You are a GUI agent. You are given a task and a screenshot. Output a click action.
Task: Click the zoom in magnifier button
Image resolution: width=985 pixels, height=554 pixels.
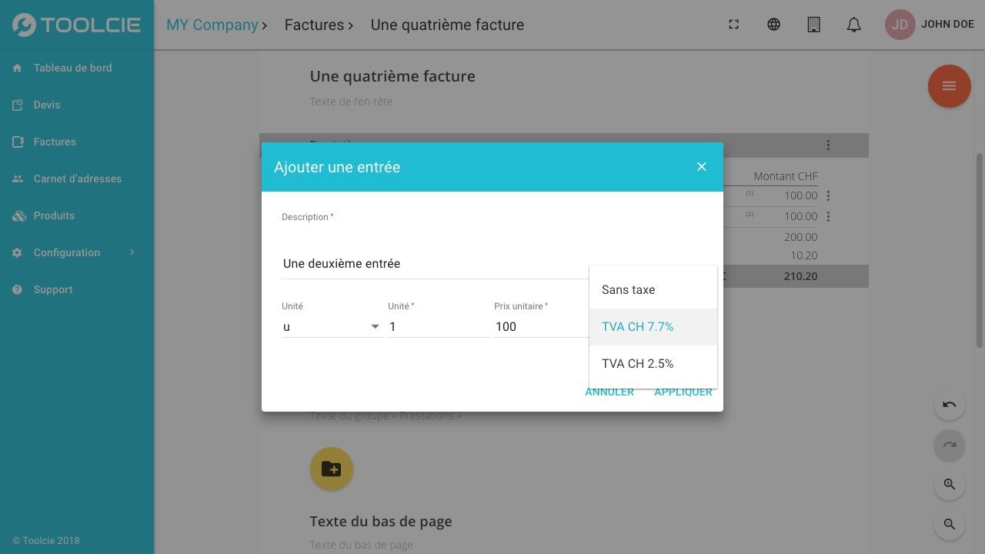[949, 485]
